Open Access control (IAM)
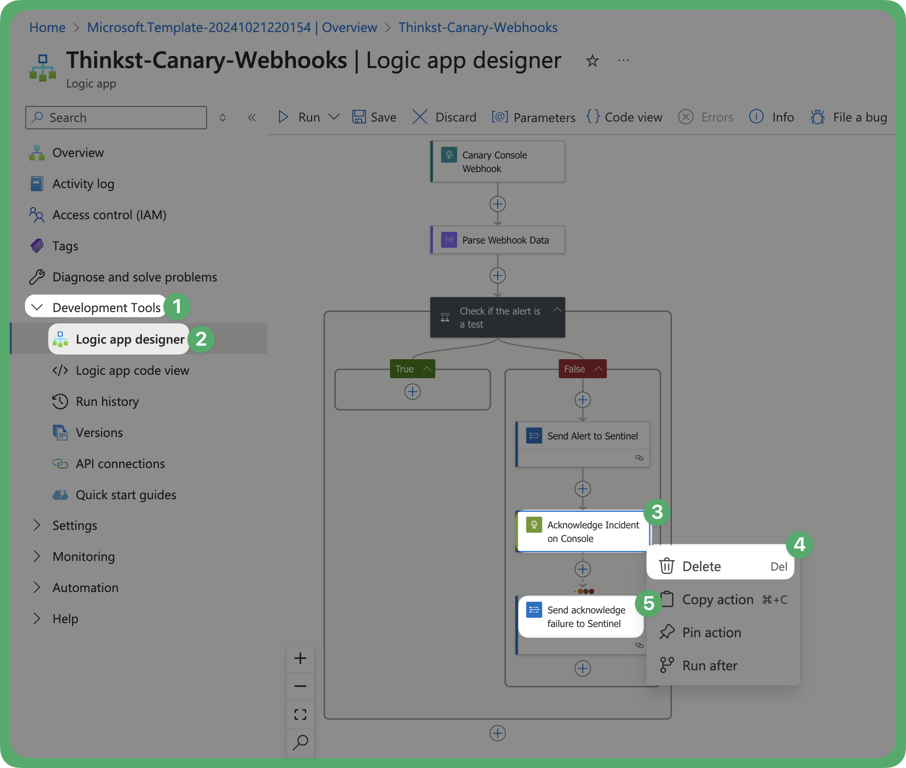 tap(109, 215)
